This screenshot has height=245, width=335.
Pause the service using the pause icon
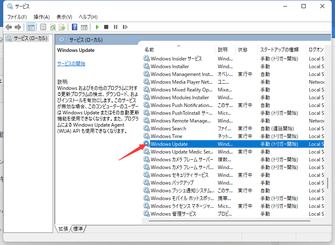(115, 27)
